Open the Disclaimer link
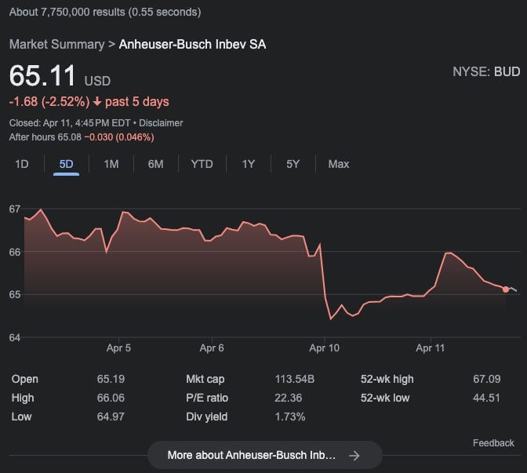 point(161,123)
